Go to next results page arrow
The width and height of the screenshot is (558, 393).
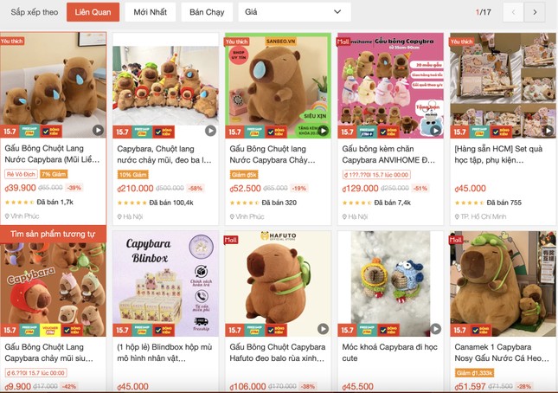click(x=535, y=12)
